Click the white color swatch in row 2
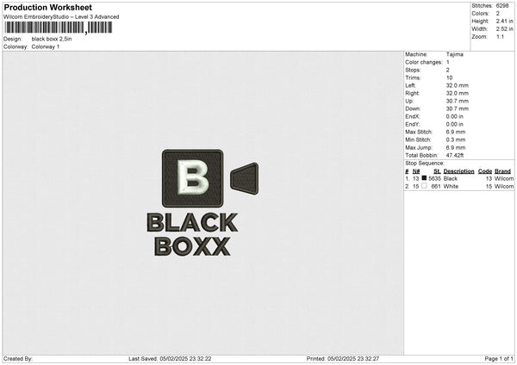517x365 pixels. click(x=424, y=186)
